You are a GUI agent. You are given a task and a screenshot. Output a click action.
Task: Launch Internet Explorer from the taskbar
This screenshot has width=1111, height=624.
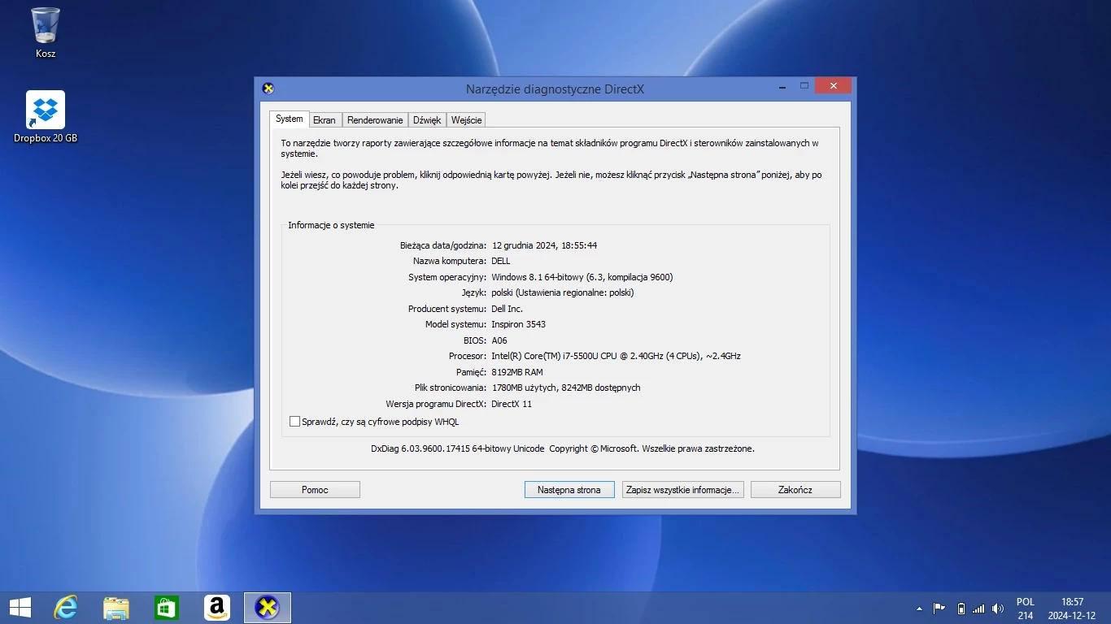(66, 607)
